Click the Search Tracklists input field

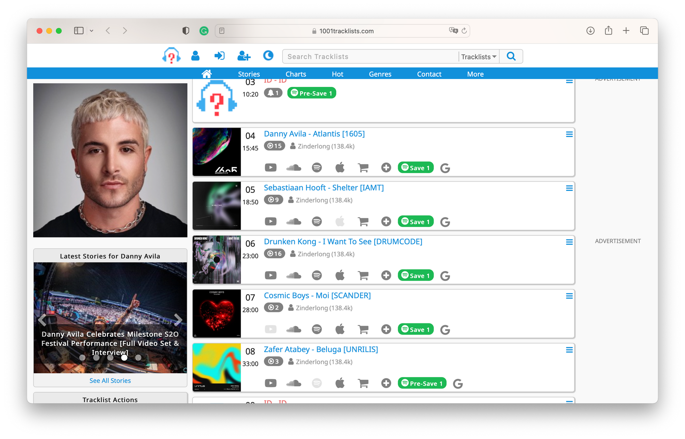click(x=370, y=57)
